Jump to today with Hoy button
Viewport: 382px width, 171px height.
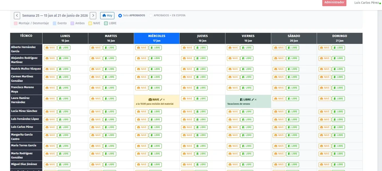pos(107,16)
